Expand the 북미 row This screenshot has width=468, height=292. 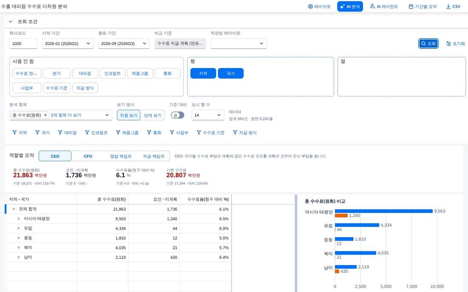click(18, 247)
